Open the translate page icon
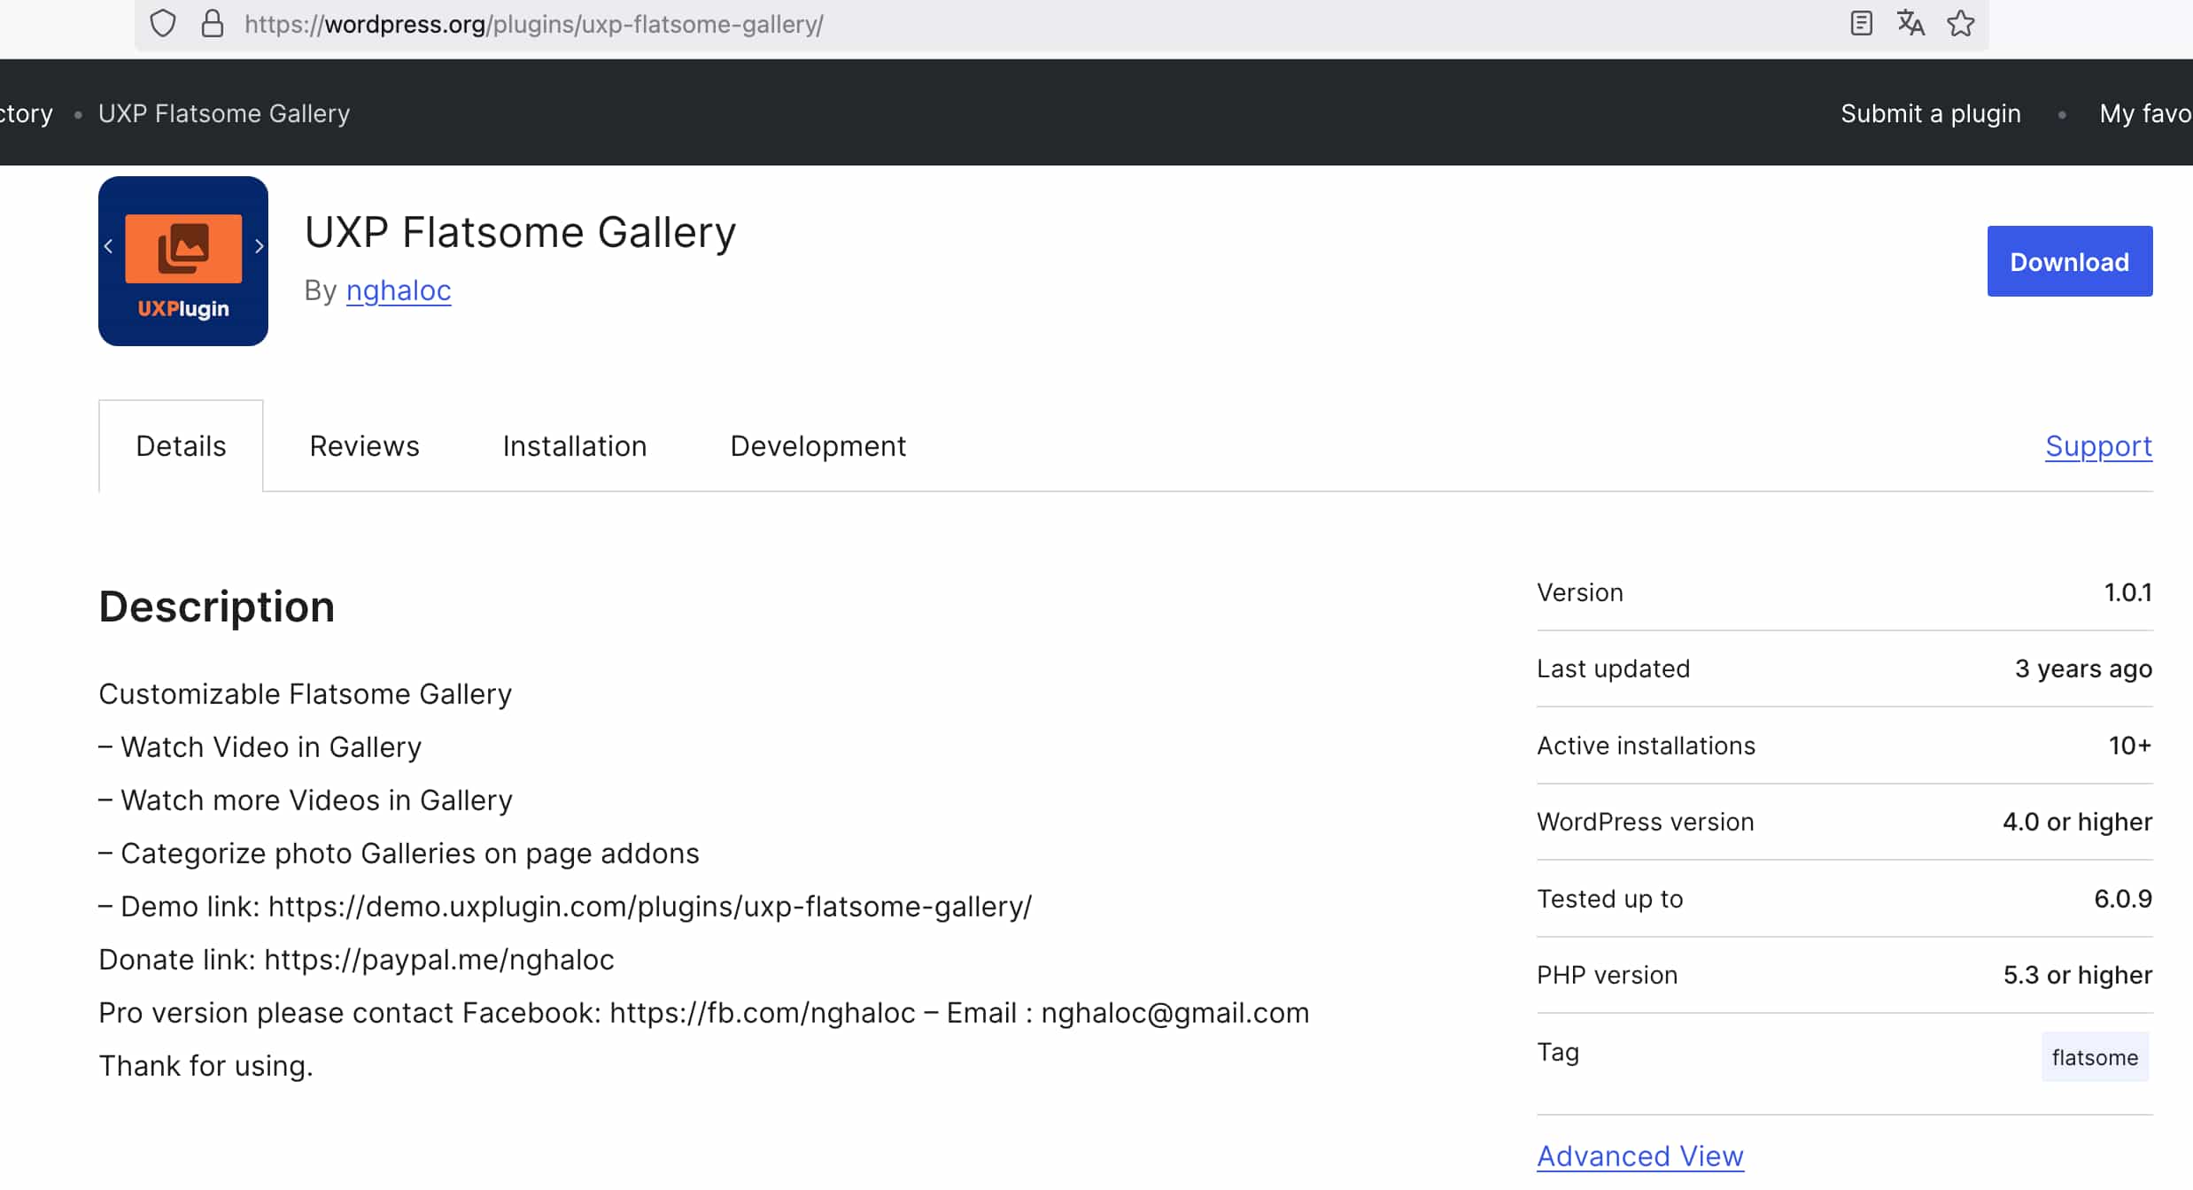2193x1190 pixels. [1910, 24]
